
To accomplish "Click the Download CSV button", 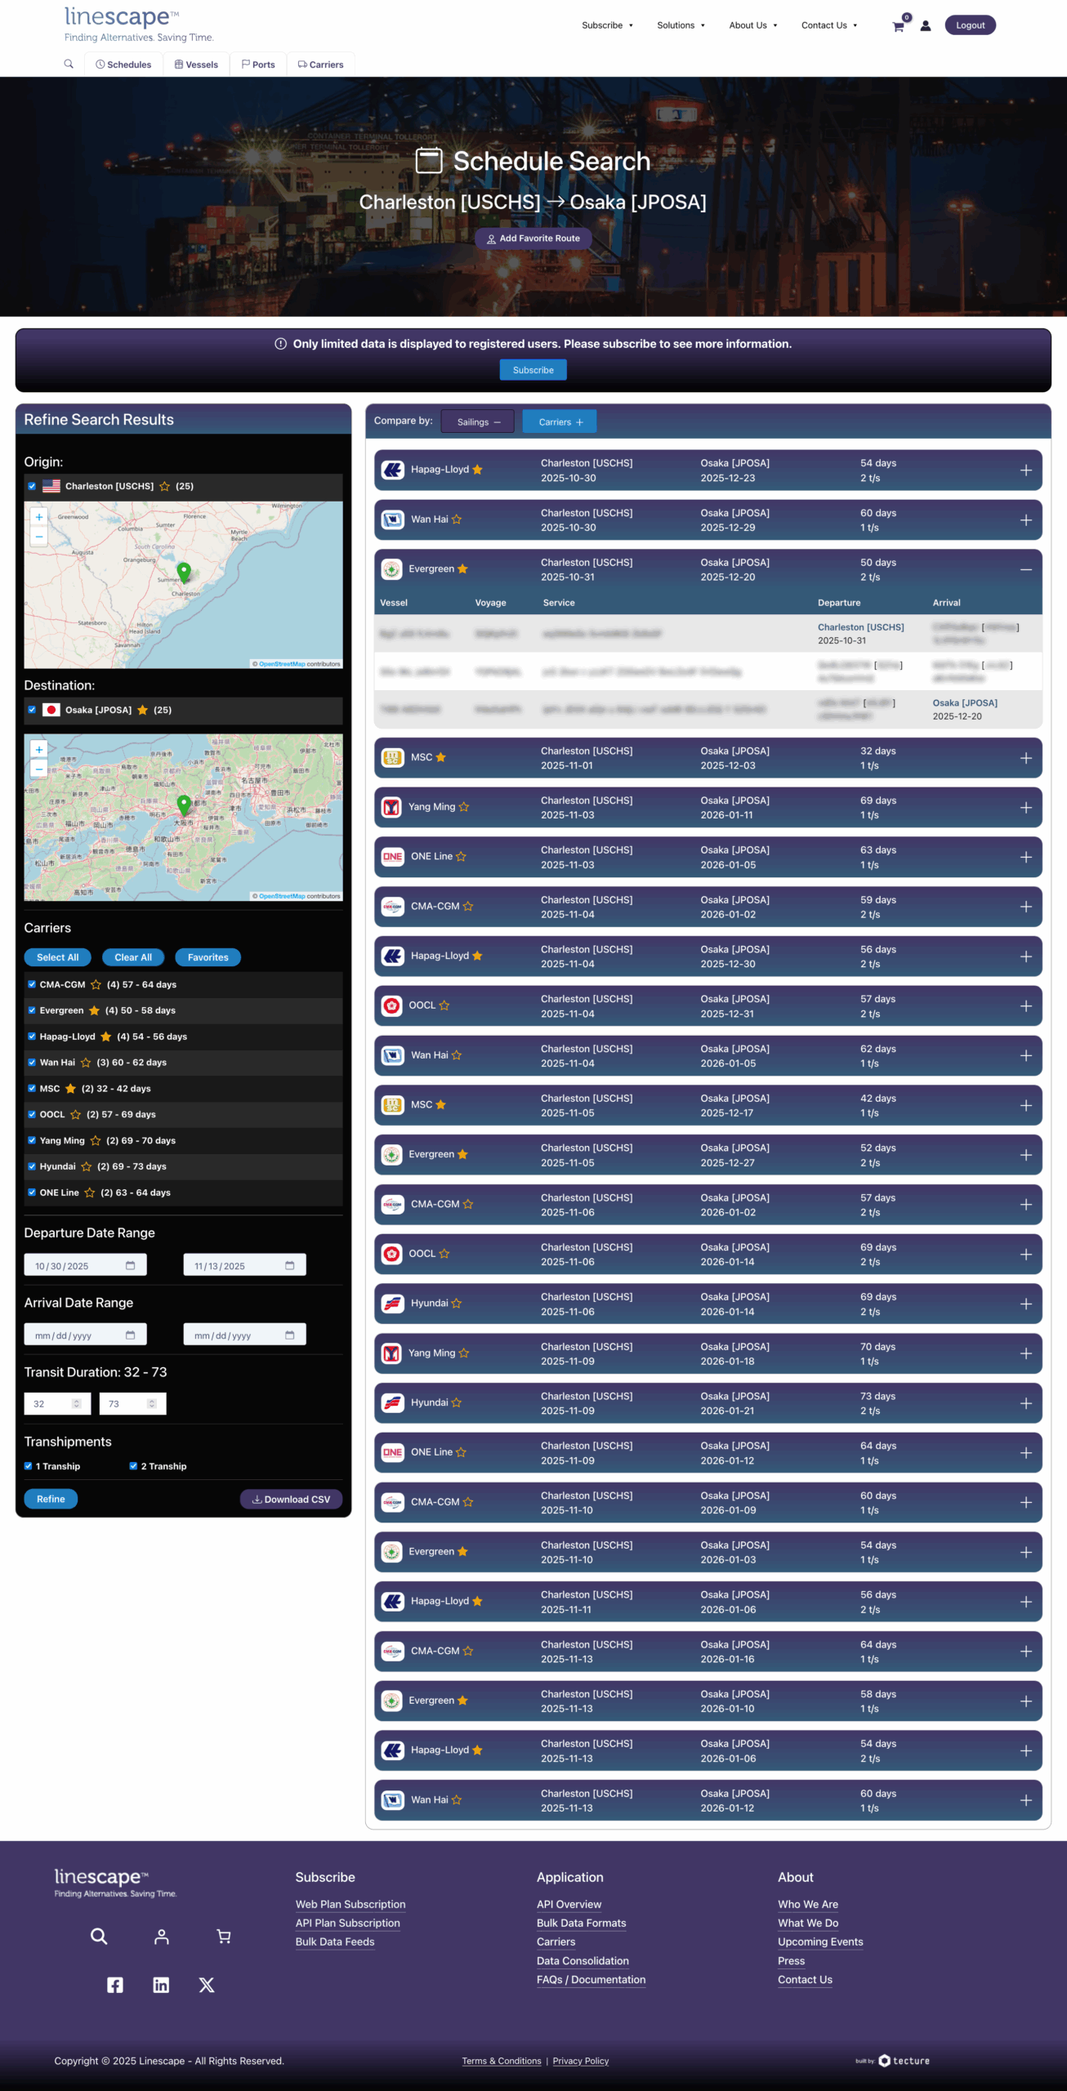I will point(291,1499).
